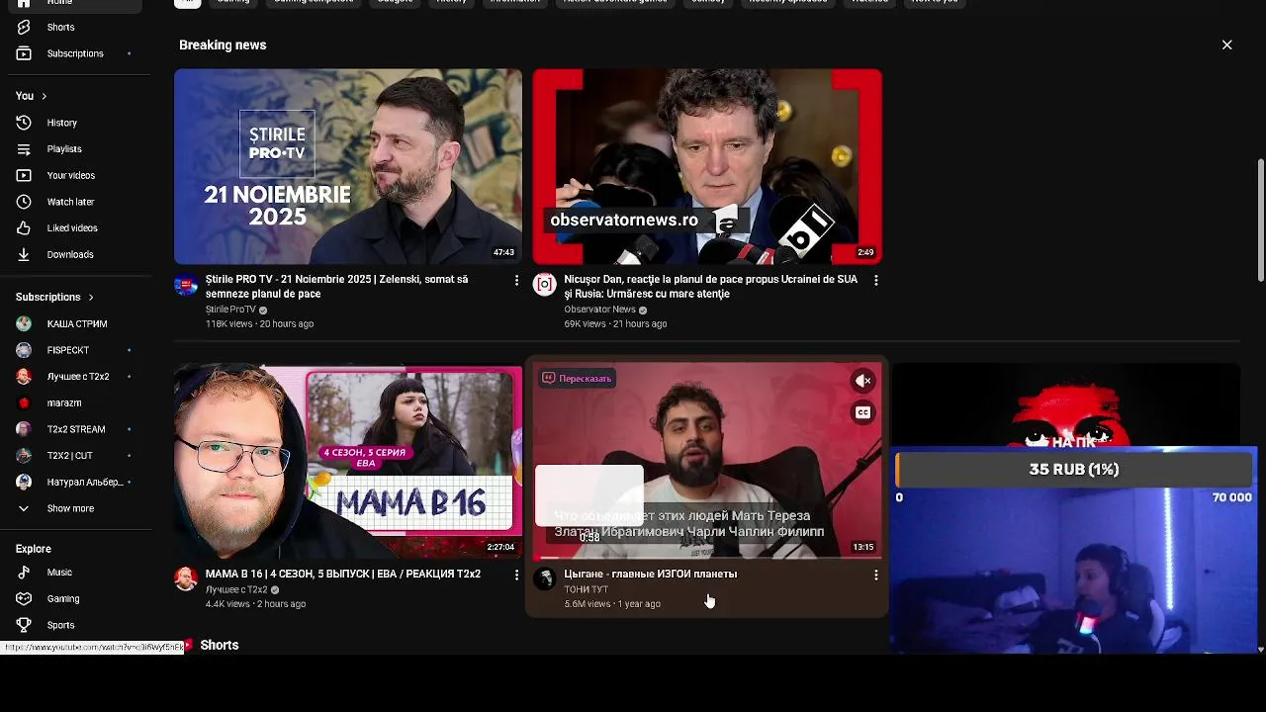Click the Shorts section heading
This screenshot has height=712, width=1266.
(219, 645)
